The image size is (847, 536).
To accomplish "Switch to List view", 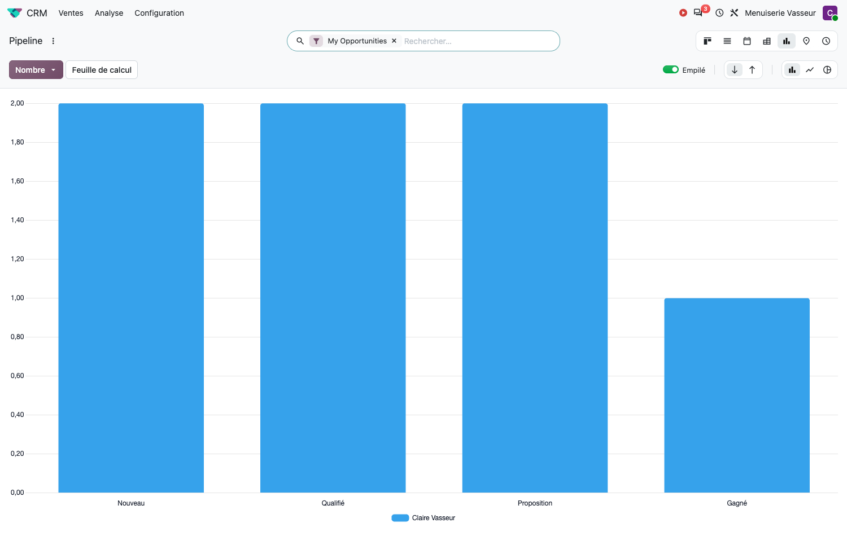I will 727,41.
